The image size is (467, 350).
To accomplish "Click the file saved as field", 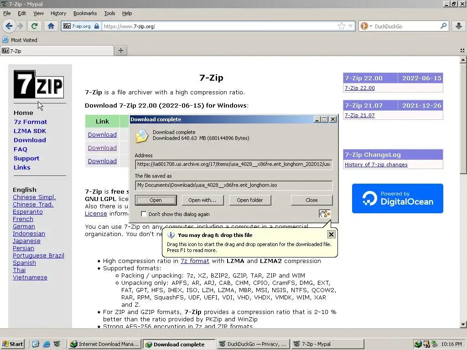I will [234, 185].
